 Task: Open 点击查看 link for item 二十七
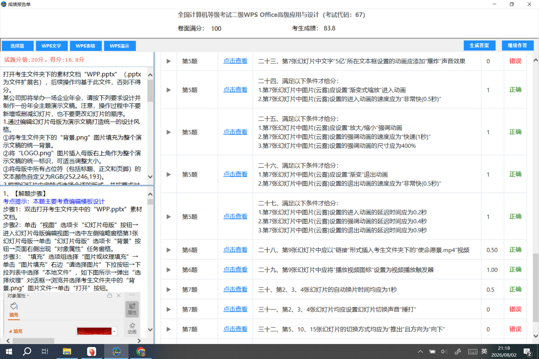[235, 216]
